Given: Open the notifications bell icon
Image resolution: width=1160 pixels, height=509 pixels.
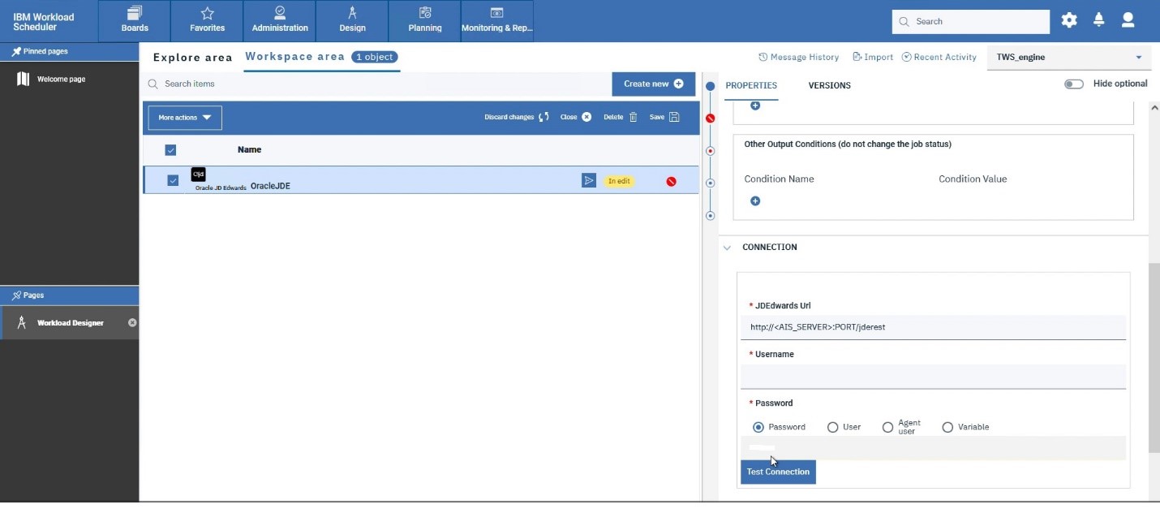Looking at the screenshot, I should tap(1098, 21).
